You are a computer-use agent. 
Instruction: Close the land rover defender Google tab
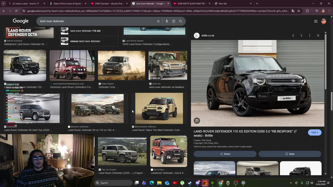(168, 3)
